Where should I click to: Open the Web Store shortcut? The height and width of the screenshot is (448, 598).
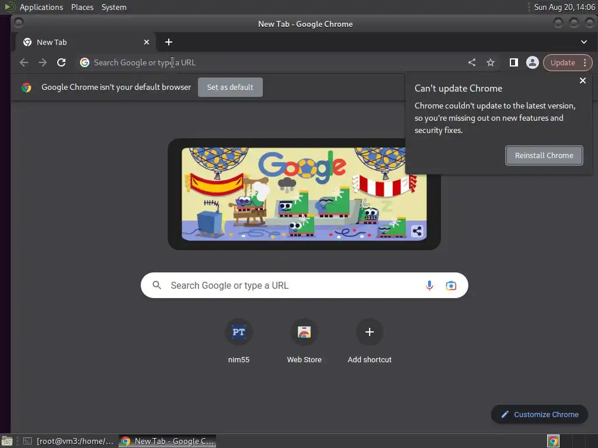[304, 341]
